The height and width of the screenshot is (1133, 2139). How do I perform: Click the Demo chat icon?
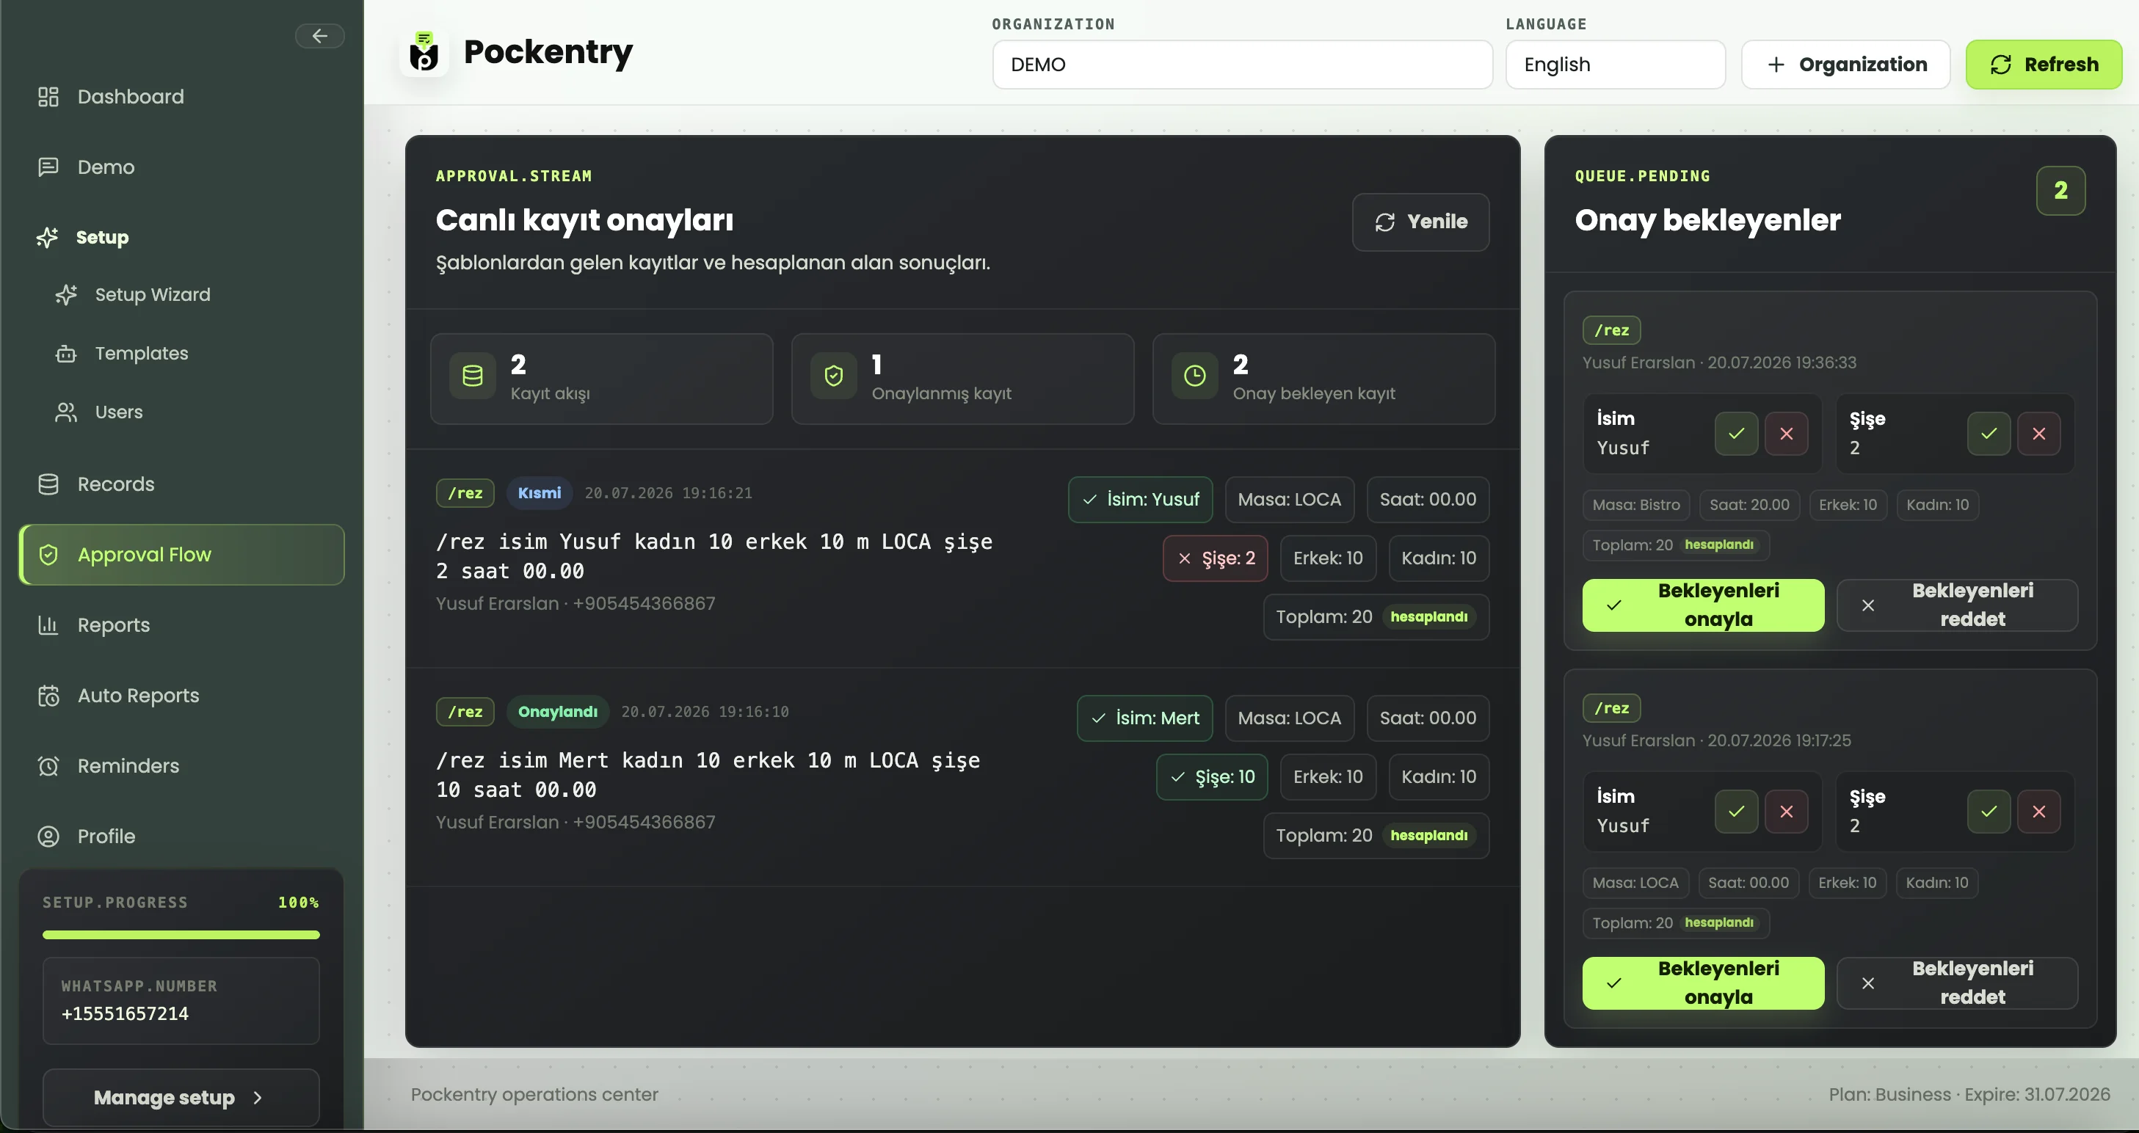[x=48, y=167]
